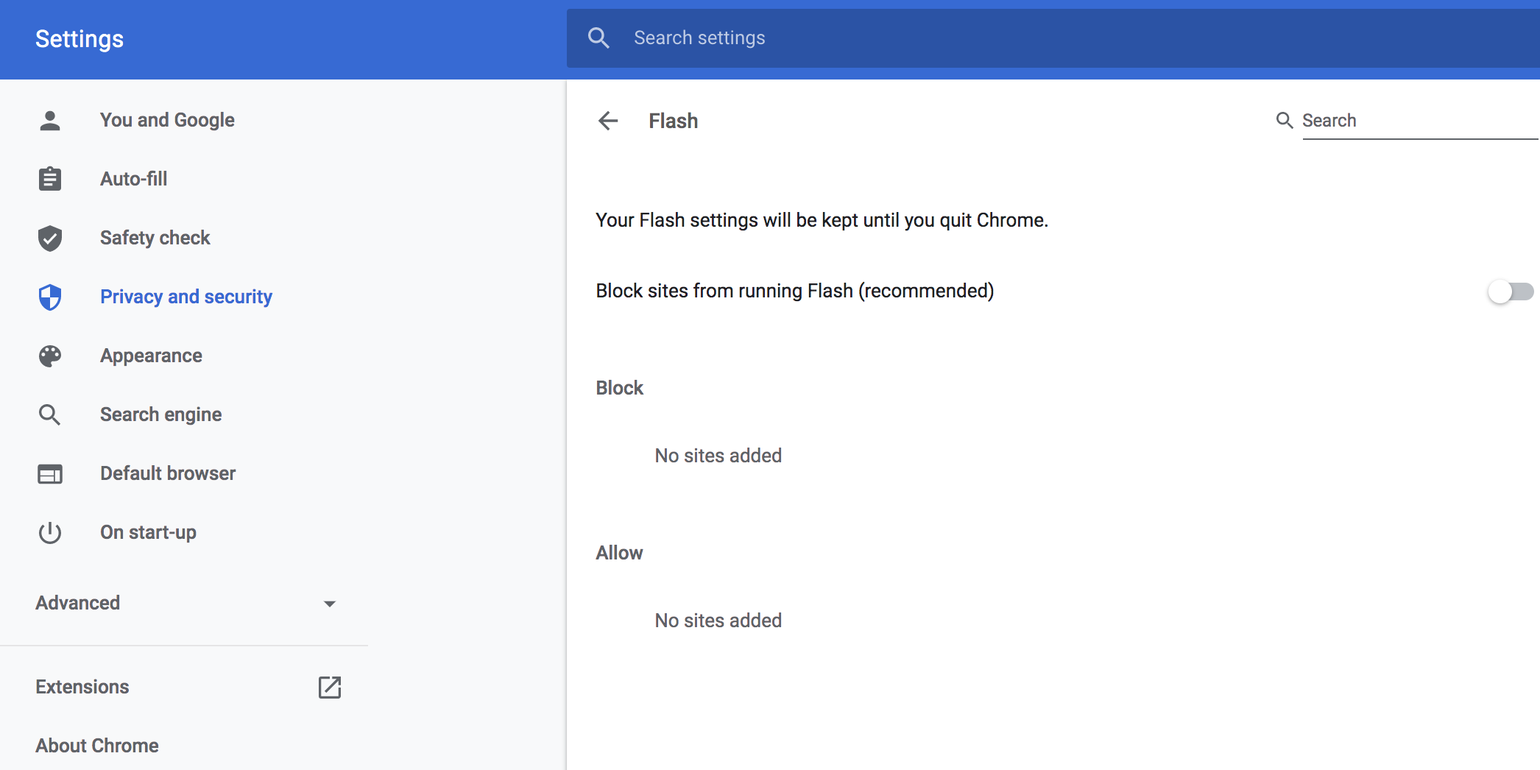Select the Privacy and security shield icon
Viewport: 1540px width, 770px height.
(49, 297)
